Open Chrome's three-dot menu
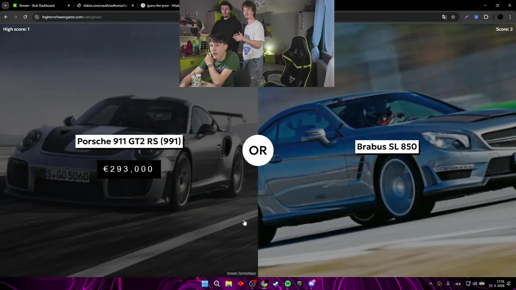This screenshot has height=290, width=516. [510, 17]
